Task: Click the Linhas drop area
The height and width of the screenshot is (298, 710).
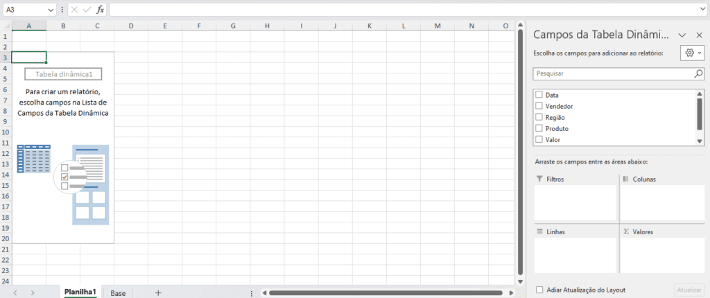Action: tap(575, 256)
